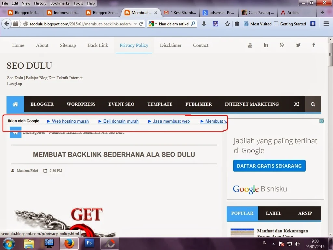Click the page vertical scrollbar thumb
This screenshot has width=333, height=250.
pyautogui.click(x=330, y=55)
